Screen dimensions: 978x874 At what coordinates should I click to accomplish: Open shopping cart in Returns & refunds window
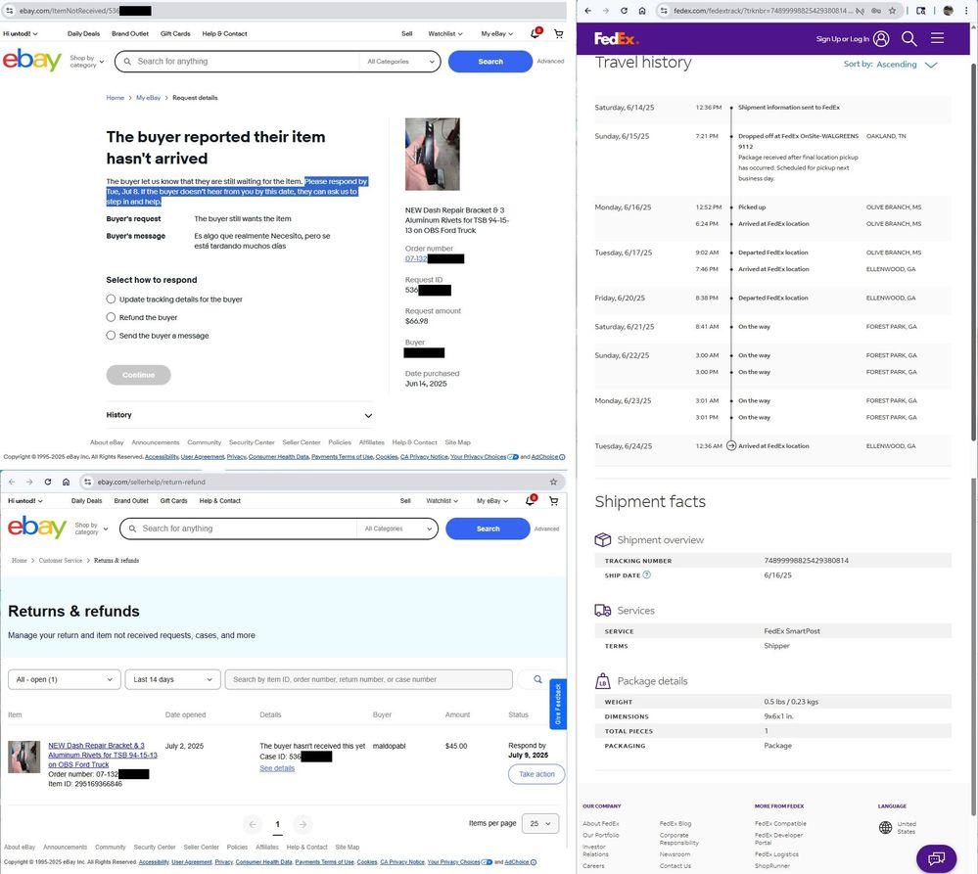tap(553, 500)
